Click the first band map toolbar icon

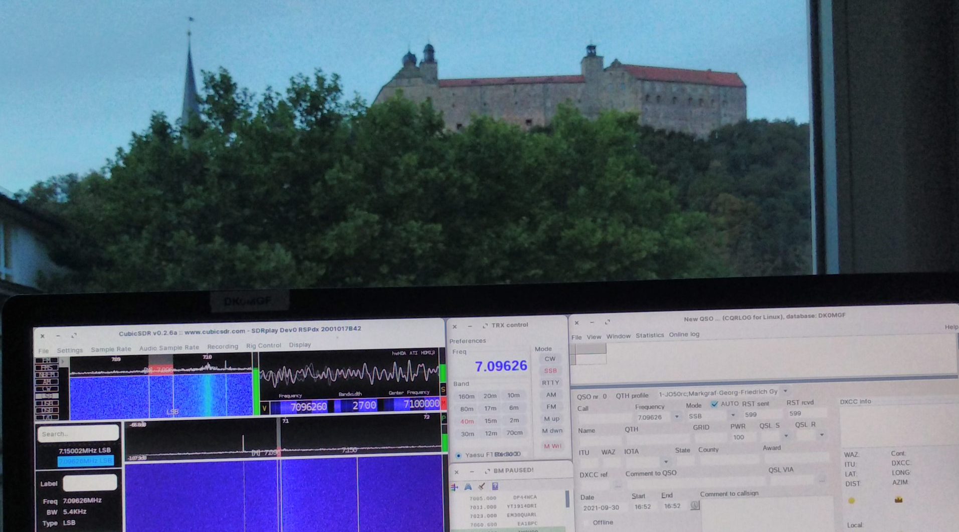point(455,486)
